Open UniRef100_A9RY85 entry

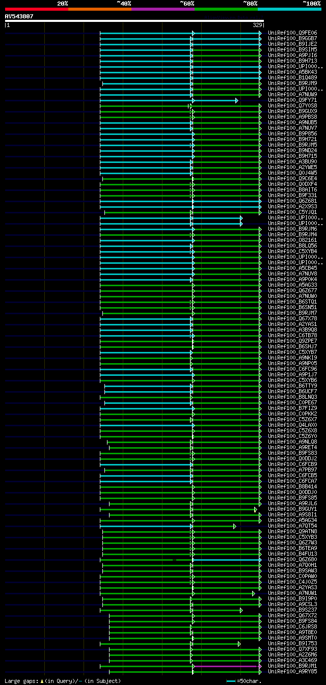click(292, 671)
